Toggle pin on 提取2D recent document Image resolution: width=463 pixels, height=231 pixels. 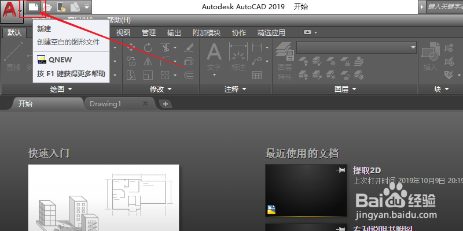pos(340,170)
